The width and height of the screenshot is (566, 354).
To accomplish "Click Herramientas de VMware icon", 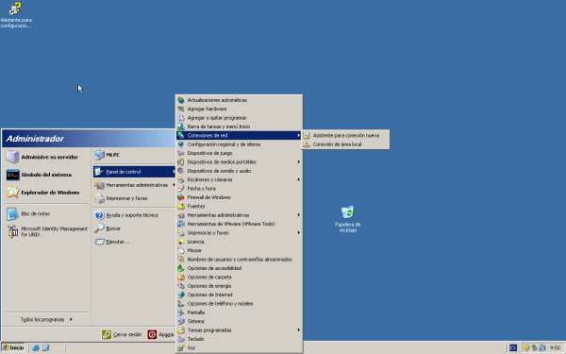I will [181, 224].
